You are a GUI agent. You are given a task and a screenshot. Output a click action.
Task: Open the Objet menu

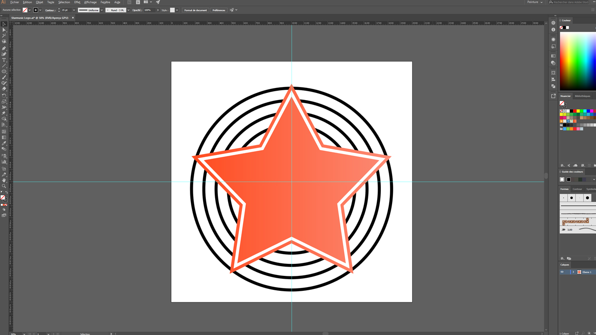40,2
